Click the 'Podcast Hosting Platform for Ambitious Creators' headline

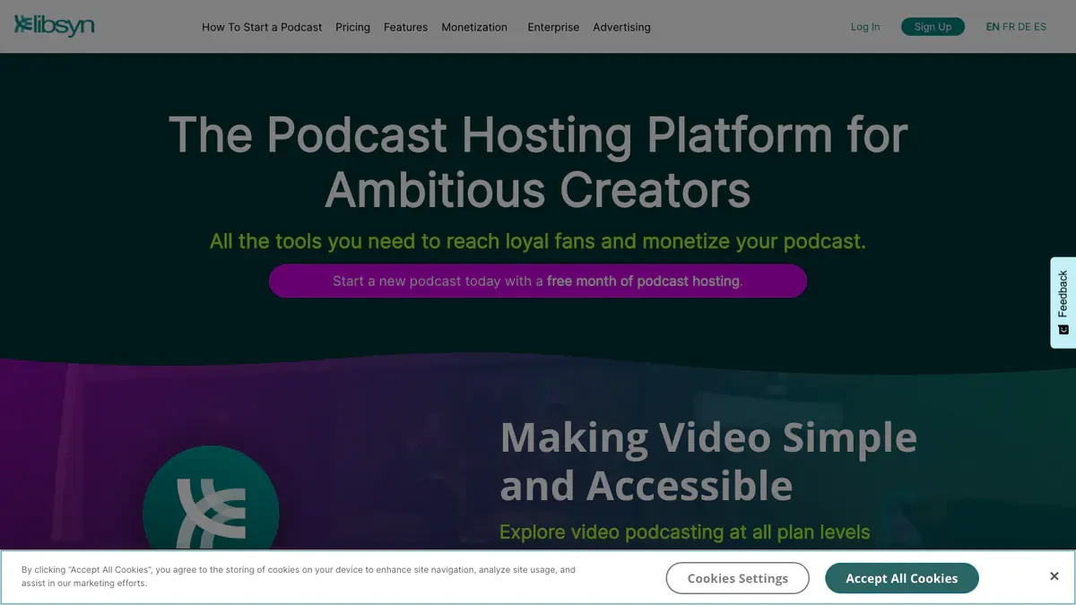pos(538,161)
